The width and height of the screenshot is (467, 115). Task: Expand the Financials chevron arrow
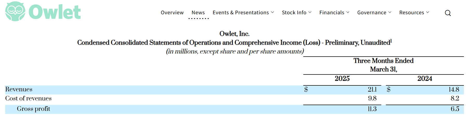coord(348,12)
